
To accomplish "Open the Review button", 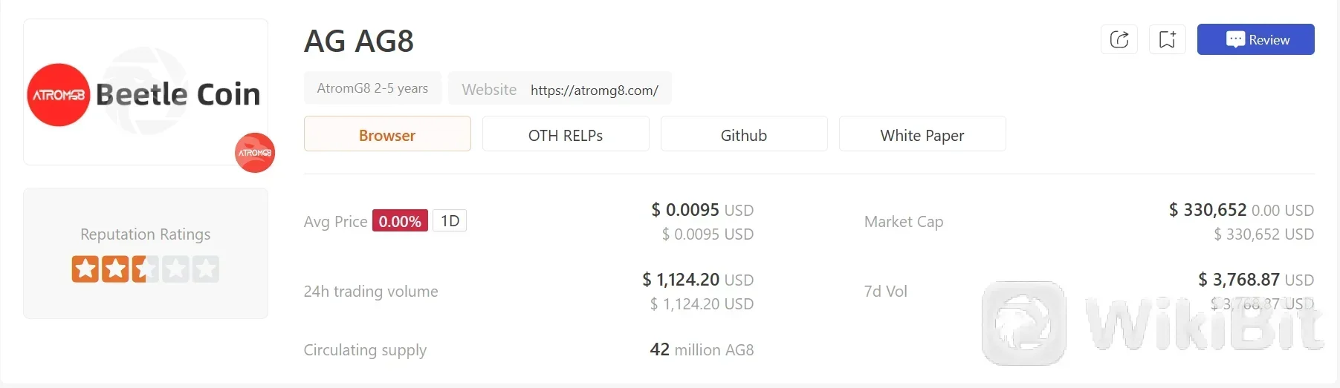I will 1255,39.
